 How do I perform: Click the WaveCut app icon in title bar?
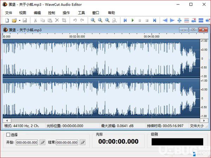[5, 5]
